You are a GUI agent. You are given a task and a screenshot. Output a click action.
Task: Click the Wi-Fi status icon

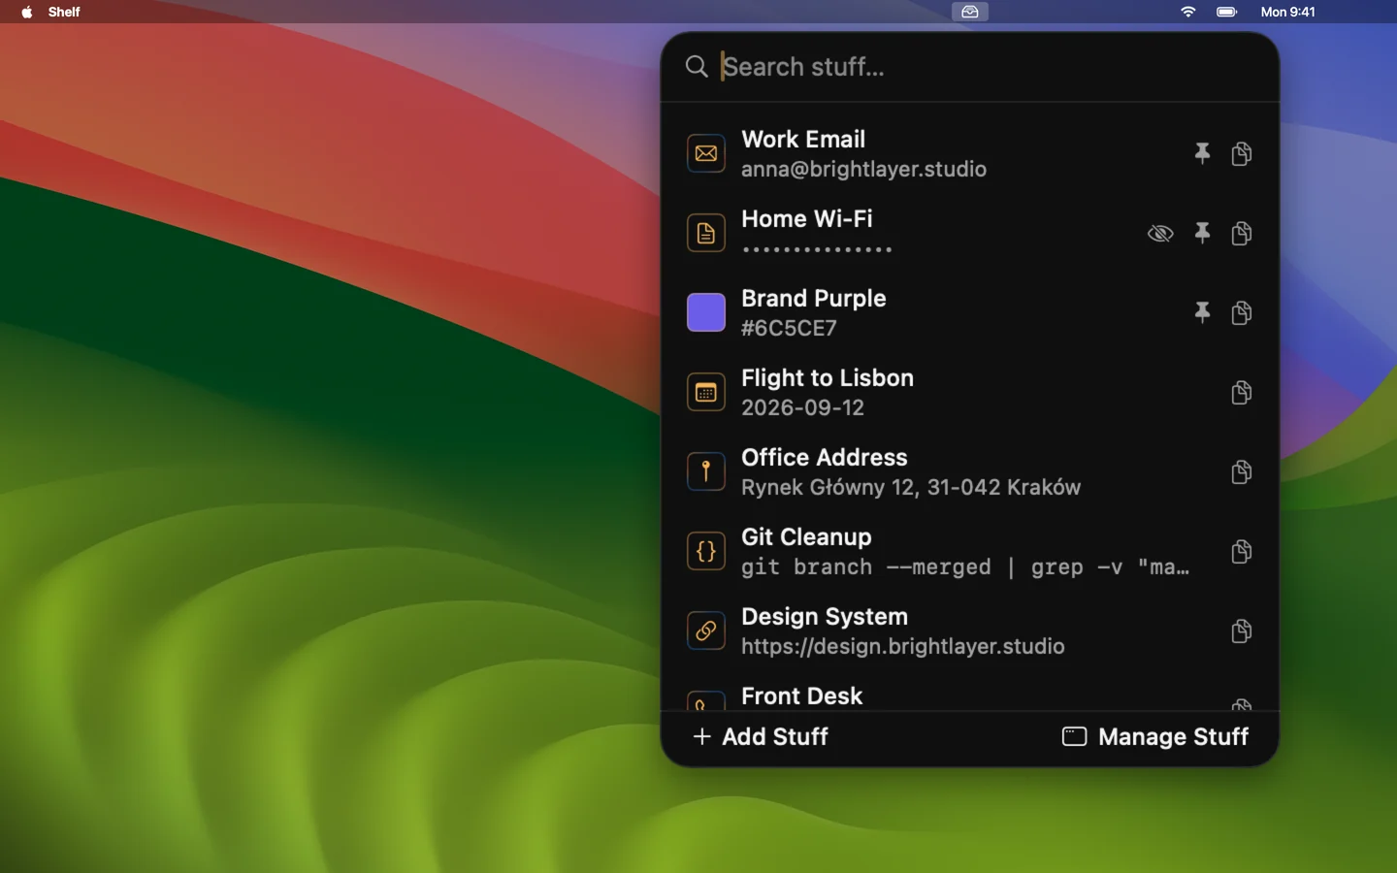(x=1187, y=12)
